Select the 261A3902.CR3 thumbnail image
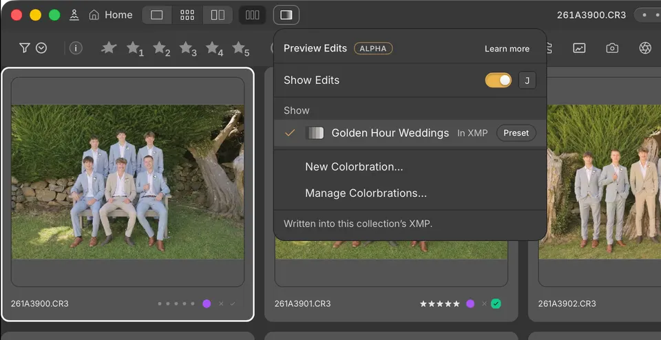The width and height of the screenshot is (661, 340). point(600,182)
